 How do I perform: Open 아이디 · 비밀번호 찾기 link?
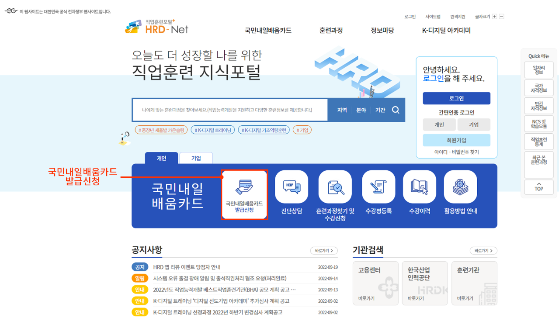tap(456, 152)
